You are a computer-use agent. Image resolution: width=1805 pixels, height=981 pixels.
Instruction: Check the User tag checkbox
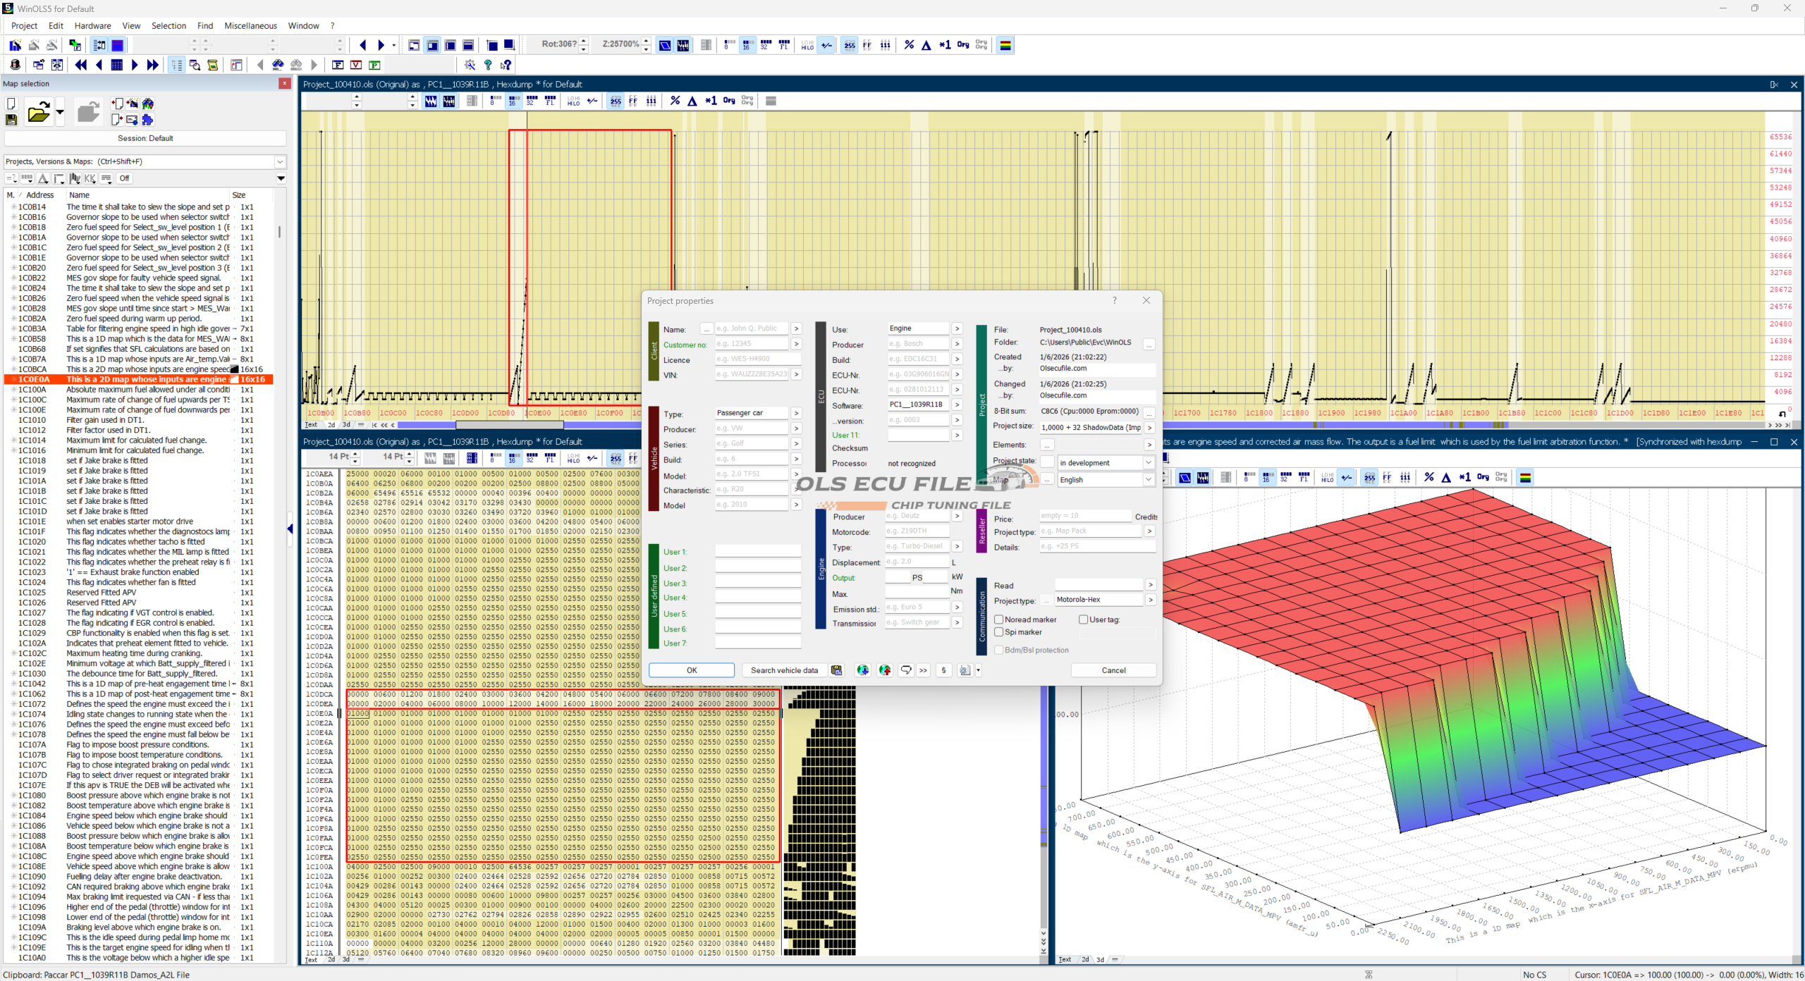point(1083,619)
